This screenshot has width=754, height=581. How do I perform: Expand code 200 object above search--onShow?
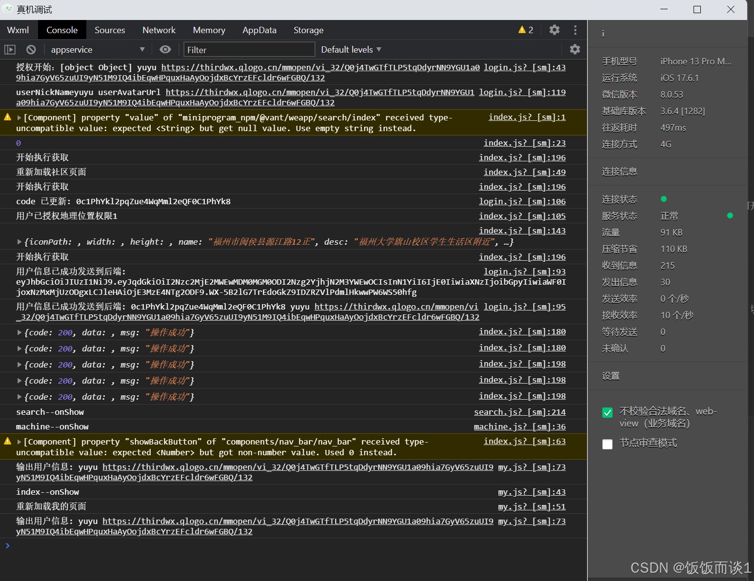coord(20,397)
